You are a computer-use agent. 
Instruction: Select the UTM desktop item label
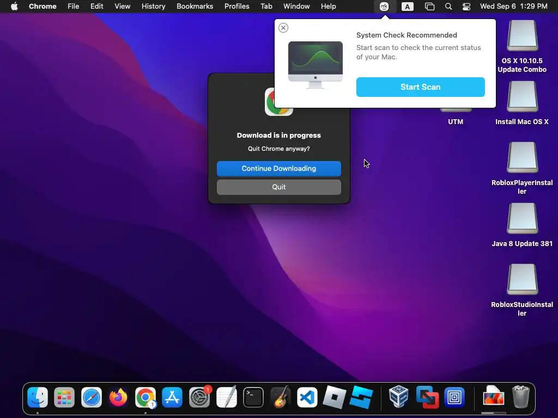click(456, 121)
